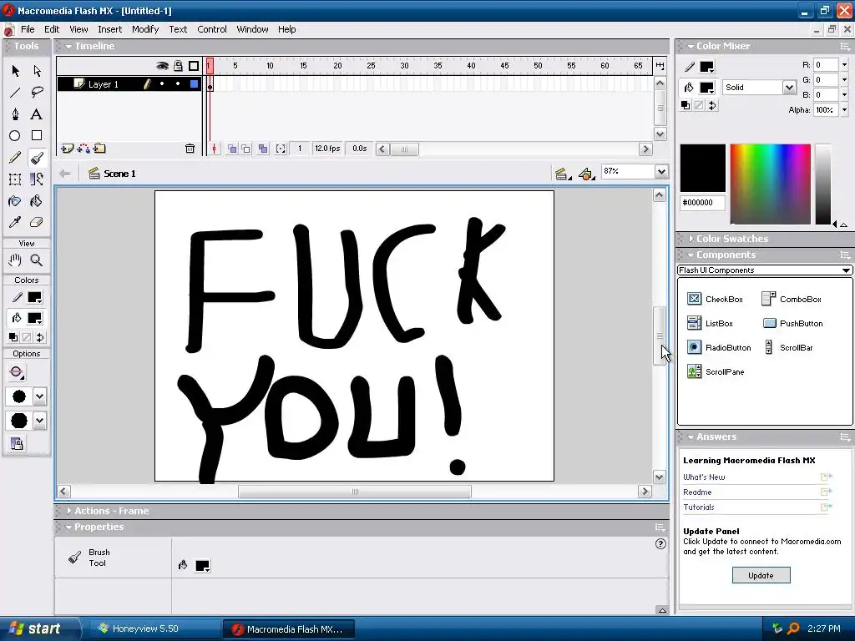Open the Control menu
Viewport: 855px width, 641px height.
click(212, 29)
